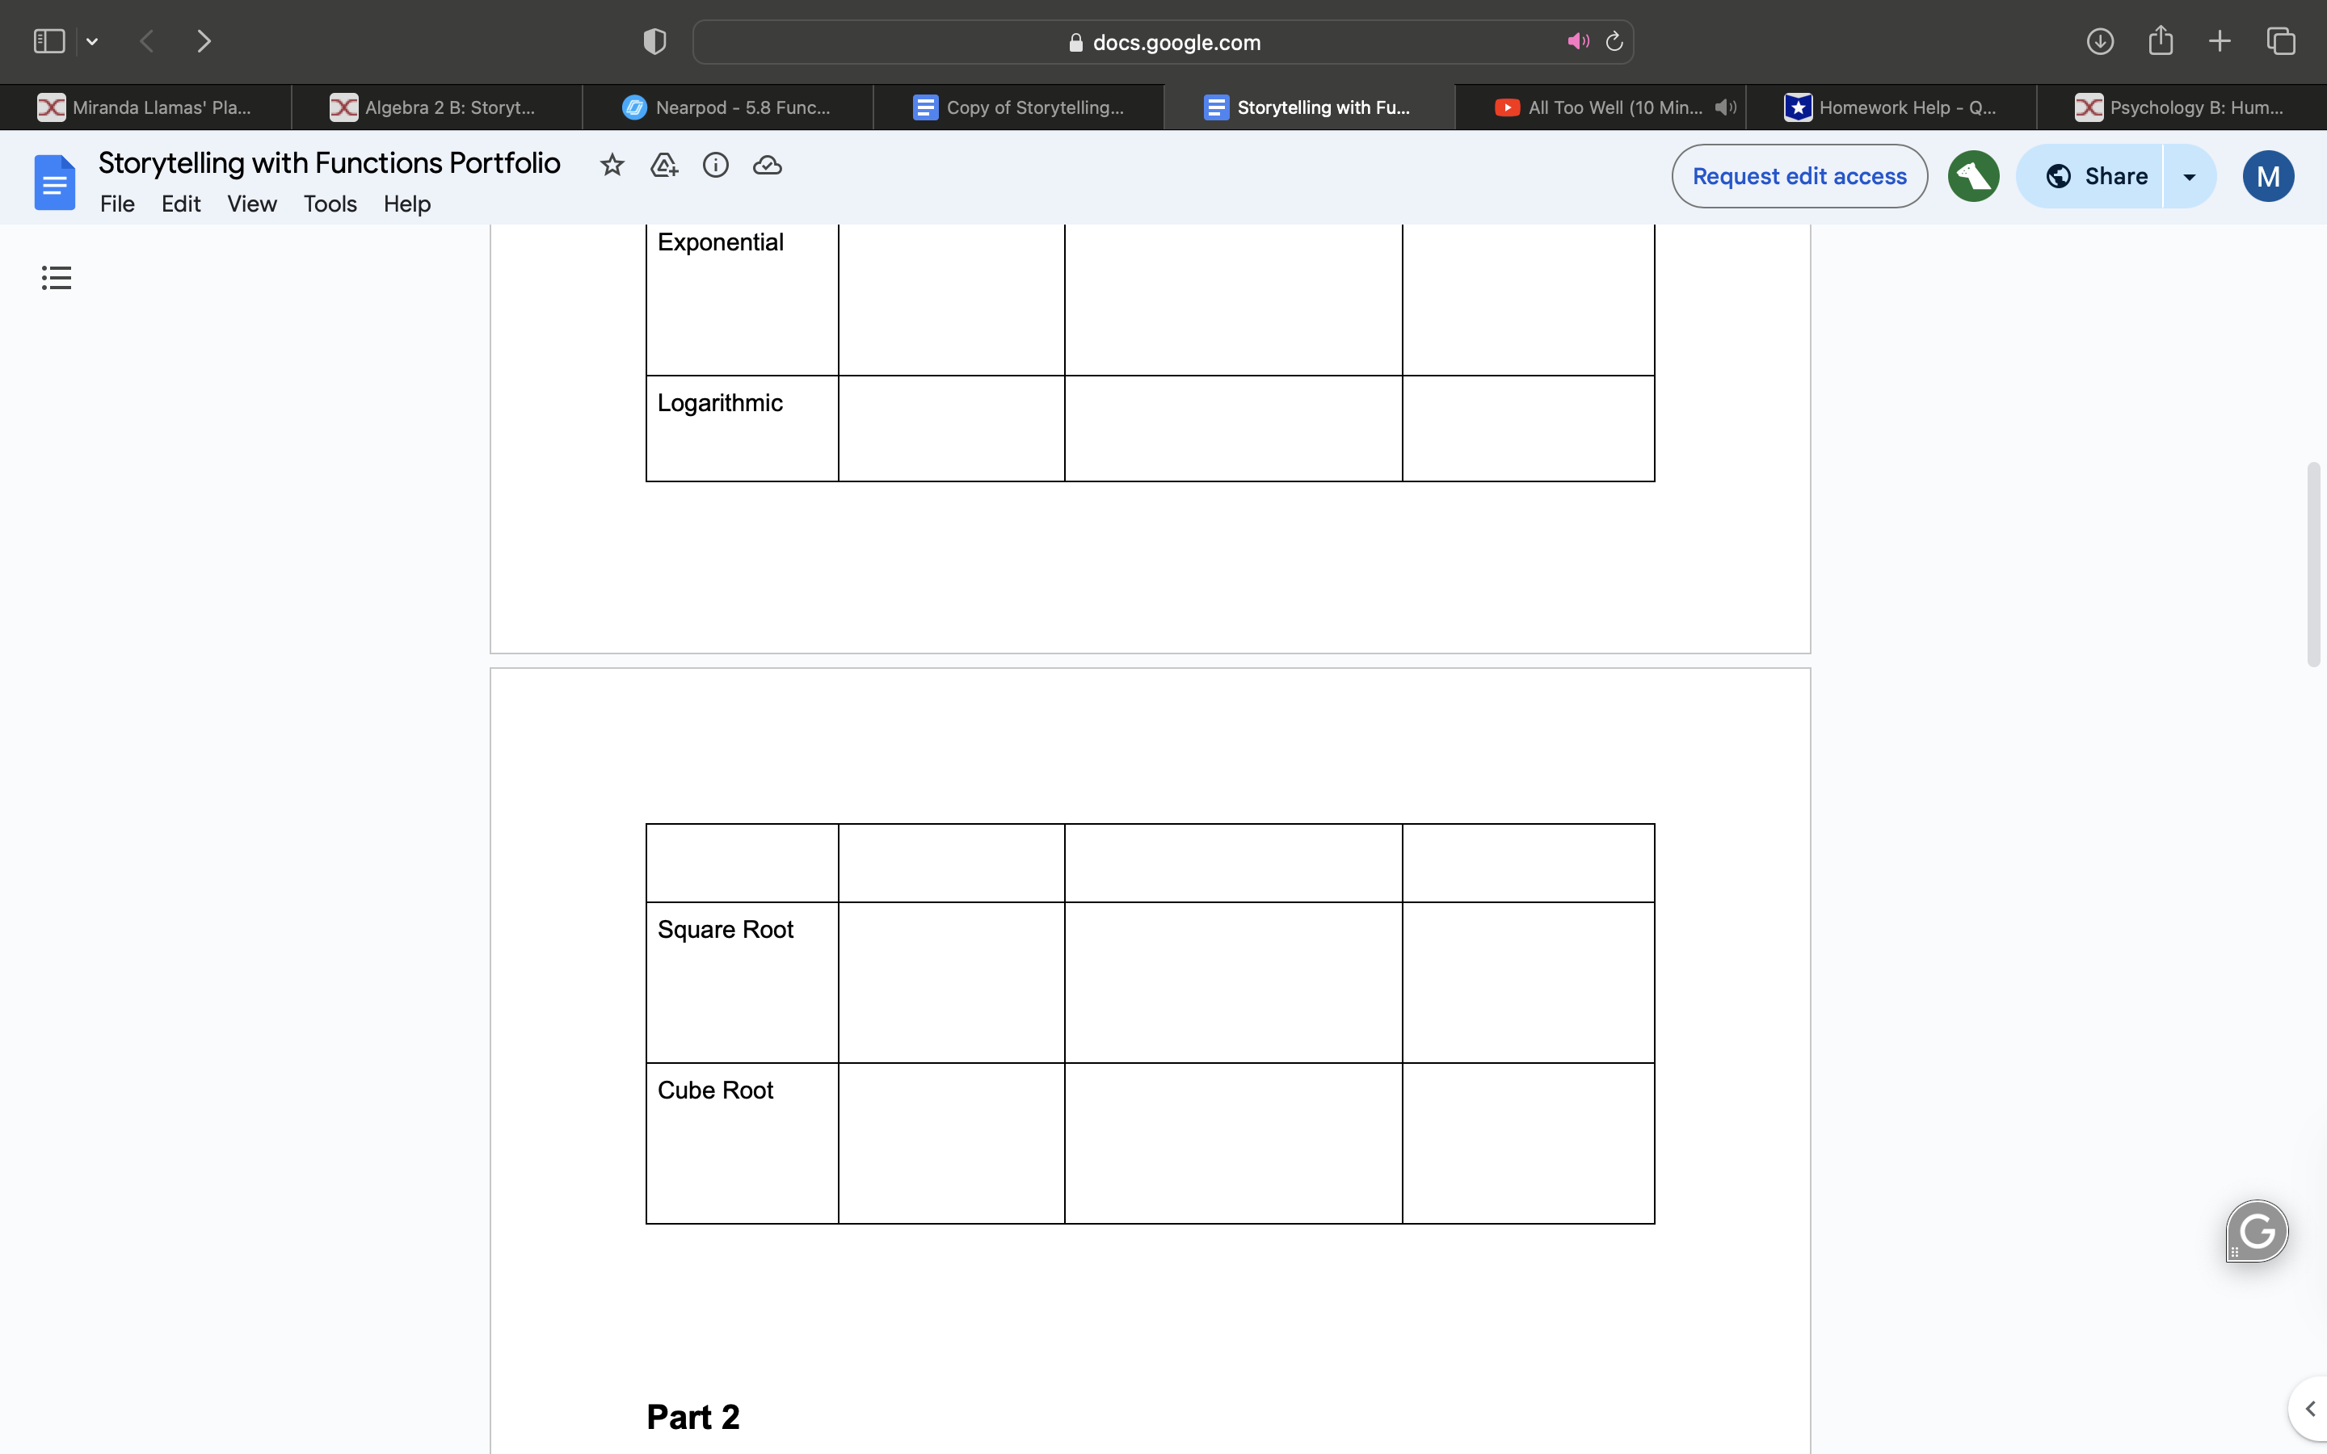Click the green collaborator avatar
The height and width of the screenshot is (1454, 2327).
[1973, 176]
